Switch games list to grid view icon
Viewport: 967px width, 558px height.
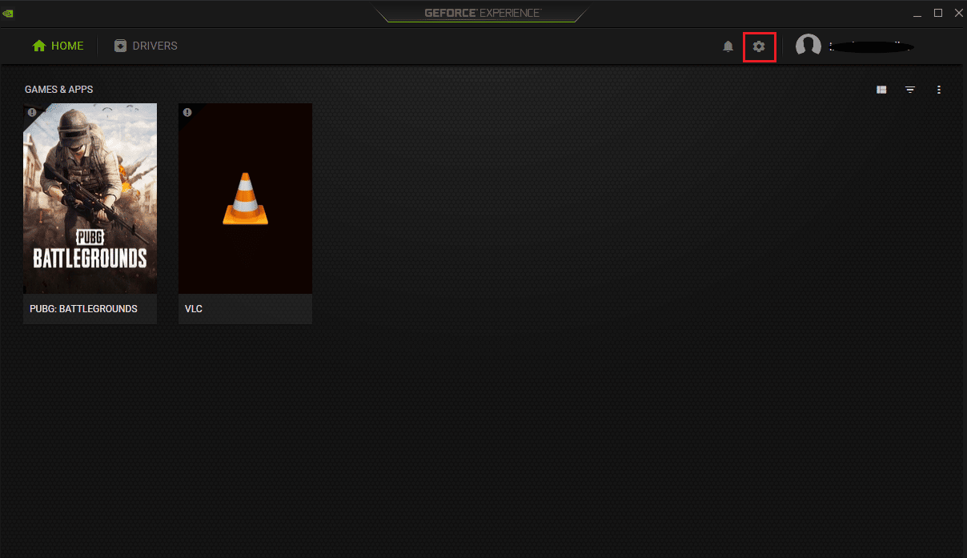tap(881, 90)
